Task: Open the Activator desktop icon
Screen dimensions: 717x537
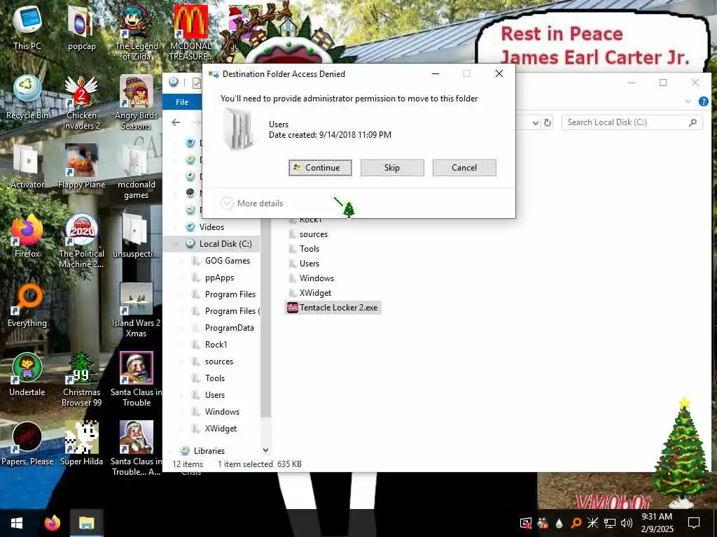Action: coord(27,166)
